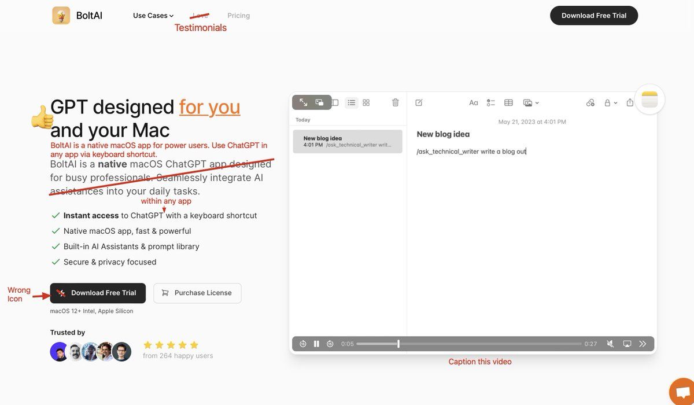Click the "New blog idea" note title

click(x=443, y=134)
